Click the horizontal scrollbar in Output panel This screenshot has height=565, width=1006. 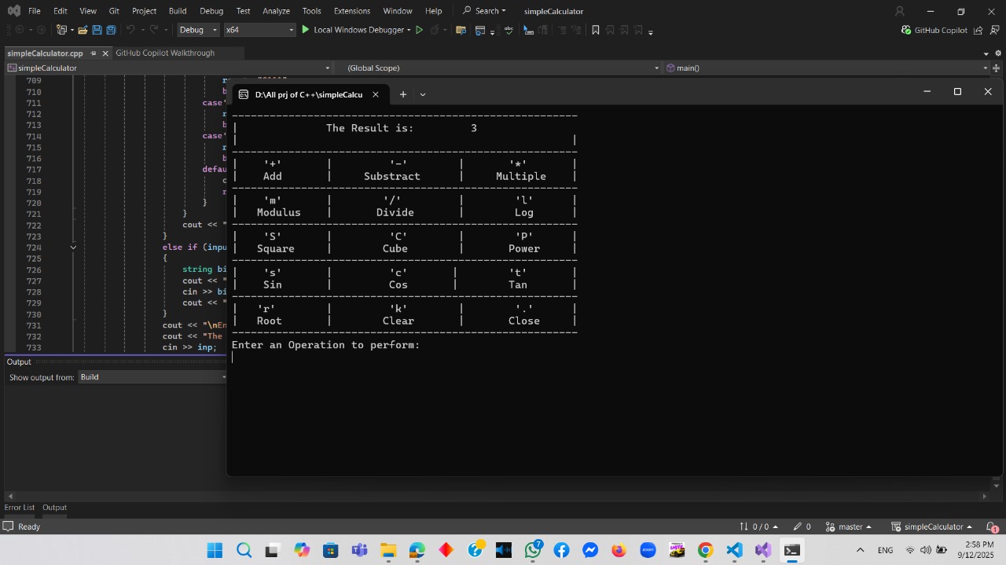coord(497,496)
